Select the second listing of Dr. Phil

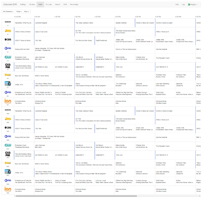point(95,120)
